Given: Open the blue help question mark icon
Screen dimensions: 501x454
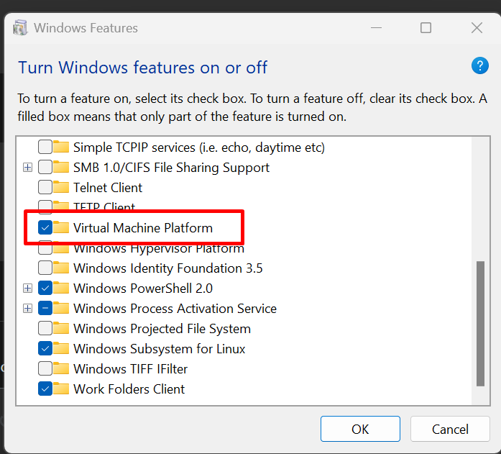Looking at the screenshot, I should [479, 65].
